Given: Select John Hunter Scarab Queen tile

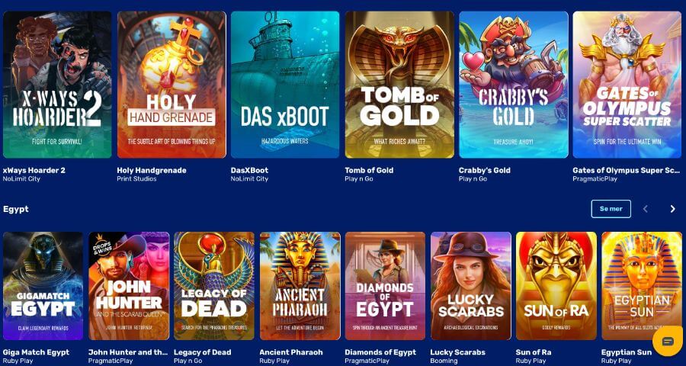Looking at the screenshot, I should (129, 286).
